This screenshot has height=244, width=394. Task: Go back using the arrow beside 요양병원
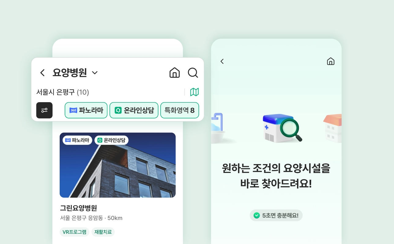click(x=43, y=73)
